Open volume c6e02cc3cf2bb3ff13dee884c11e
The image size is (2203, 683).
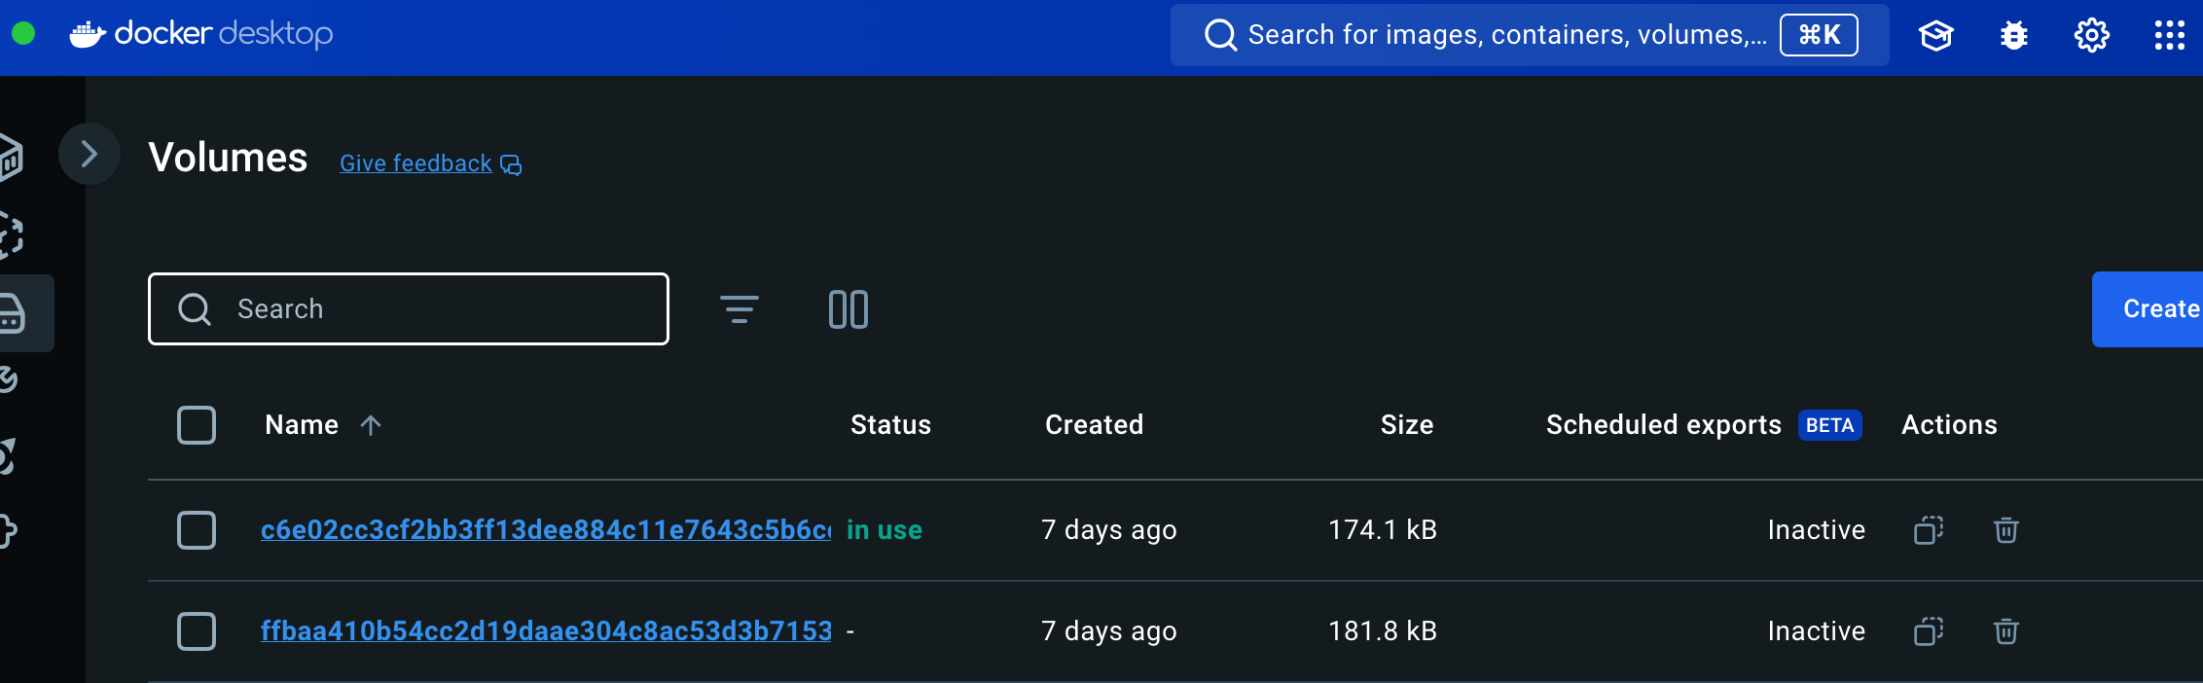[546, 530]
